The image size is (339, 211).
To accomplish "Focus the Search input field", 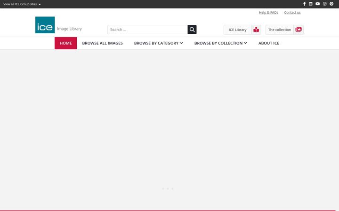I will pyautogui.click(x=147, y=30).
